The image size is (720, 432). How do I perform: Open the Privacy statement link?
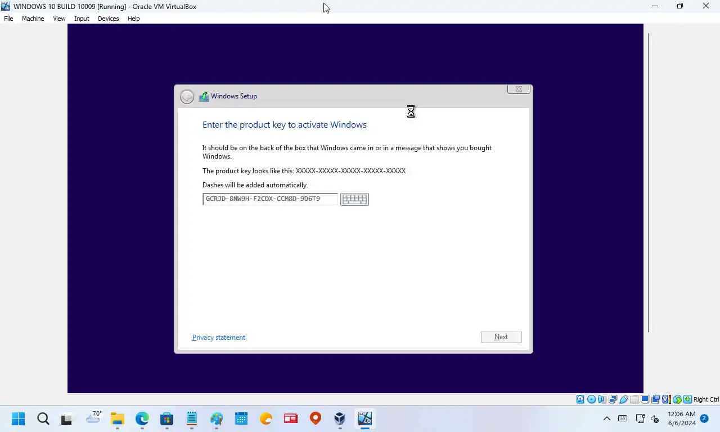click(219, 337)
